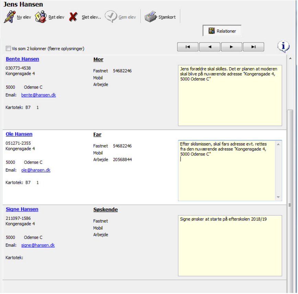The image size is (298, 294).
Task: Click the main list scrollbar up arrow
Action: tap(290, 59)
